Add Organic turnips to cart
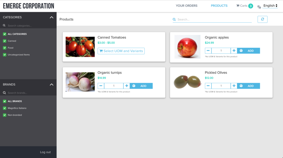Screen dimensions: 283x158 click(141, 86)
